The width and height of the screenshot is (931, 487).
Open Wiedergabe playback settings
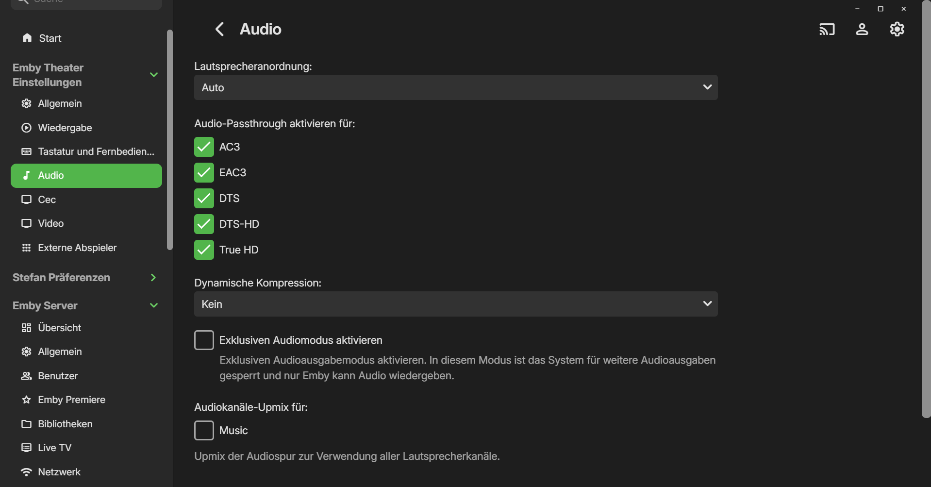coord(65,128)
